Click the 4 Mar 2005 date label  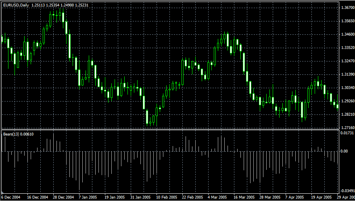(217, 197)
